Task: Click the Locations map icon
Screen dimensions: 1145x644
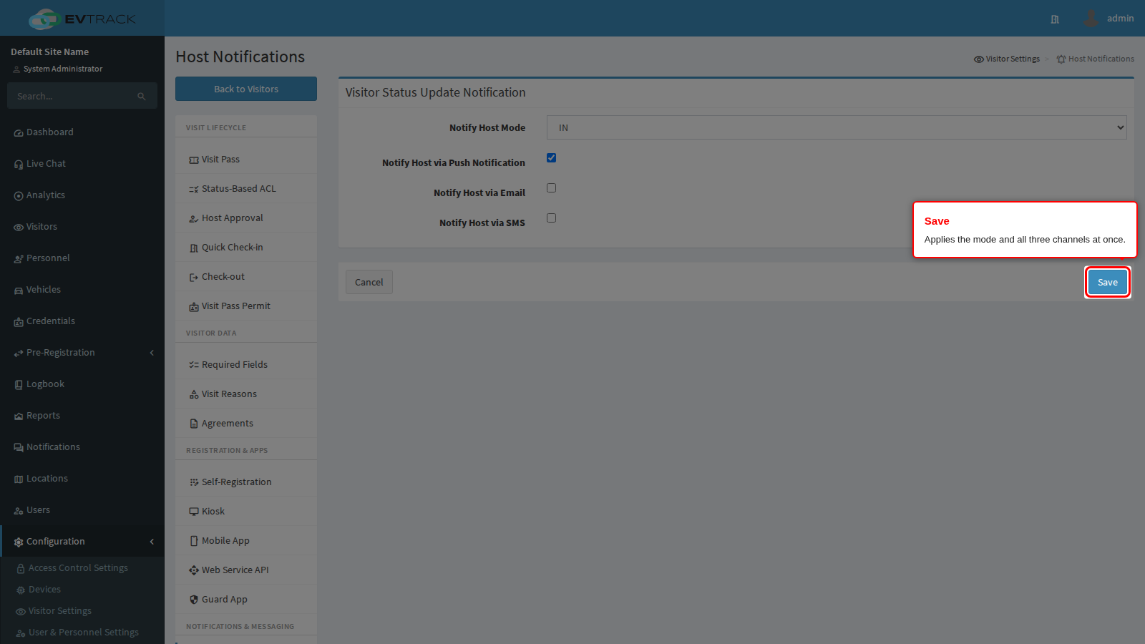Action: point(19,479)
